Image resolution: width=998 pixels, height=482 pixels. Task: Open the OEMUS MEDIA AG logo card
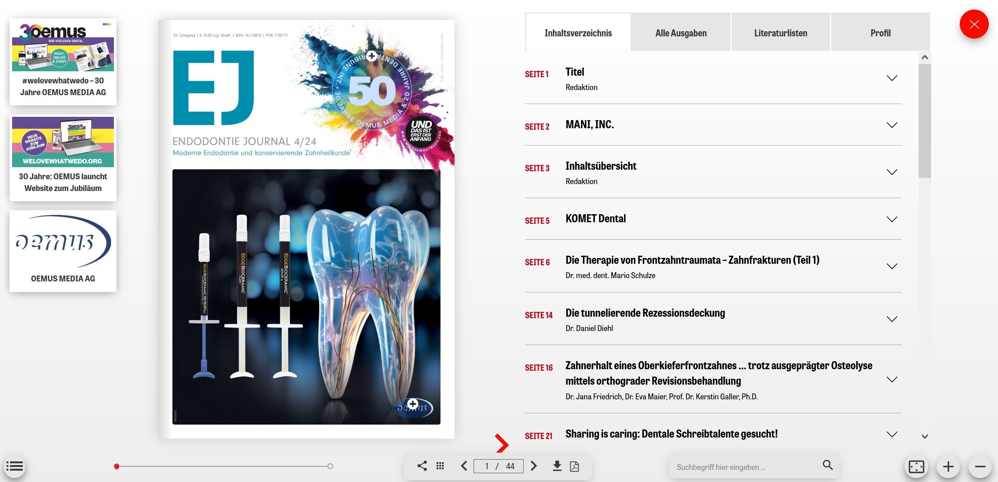click(63, 251)
